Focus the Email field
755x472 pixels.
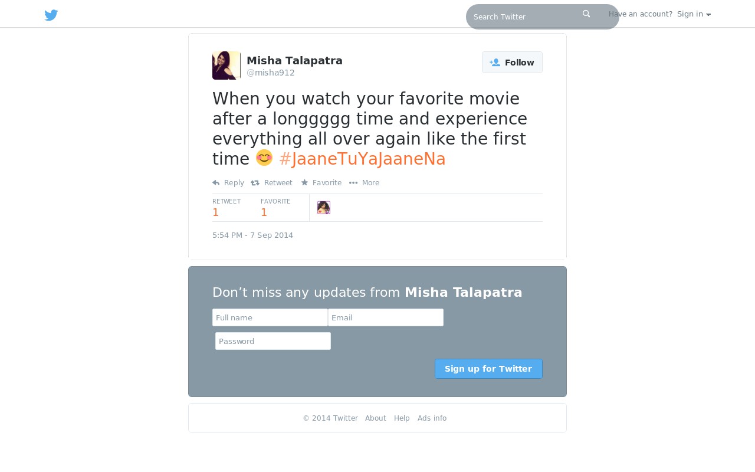pos(386,317)
